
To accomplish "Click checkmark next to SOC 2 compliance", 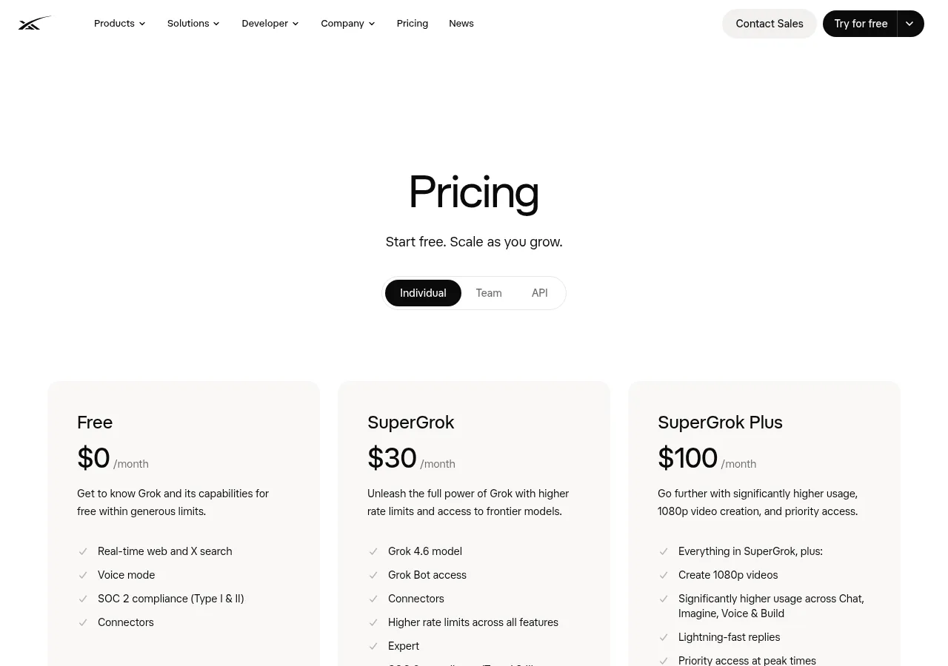I will 83,599.
